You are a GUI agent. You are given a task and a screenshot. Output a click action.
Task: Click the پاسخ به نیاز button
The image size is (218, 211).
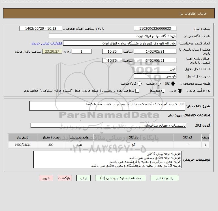[x=164, y=178]
